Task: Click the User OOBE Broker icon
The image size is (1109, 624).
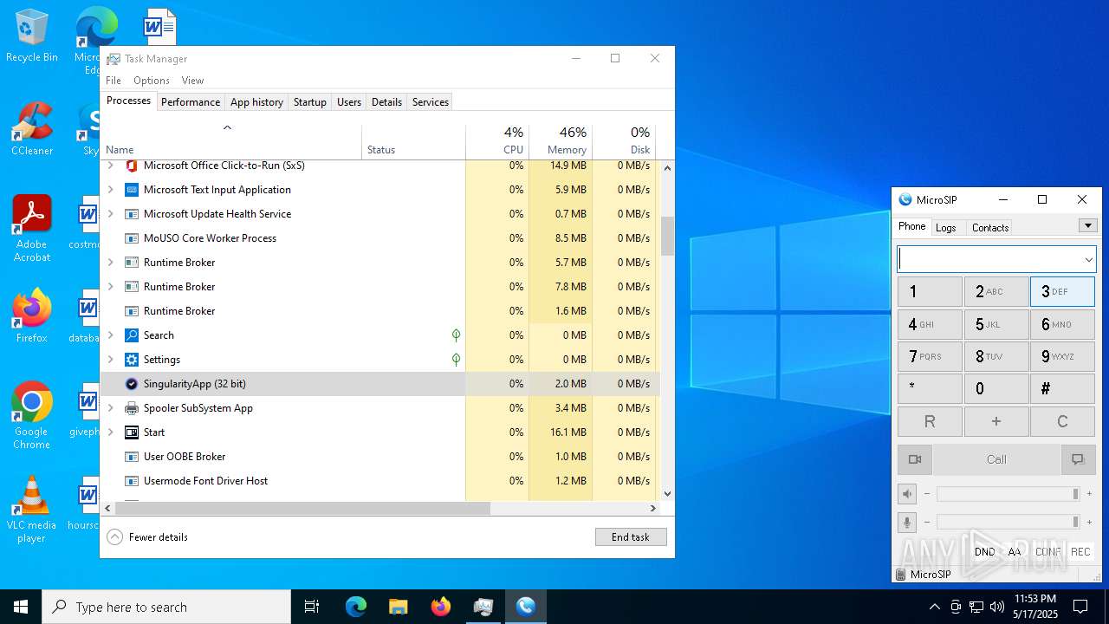Action: click(x=132, y=457)
